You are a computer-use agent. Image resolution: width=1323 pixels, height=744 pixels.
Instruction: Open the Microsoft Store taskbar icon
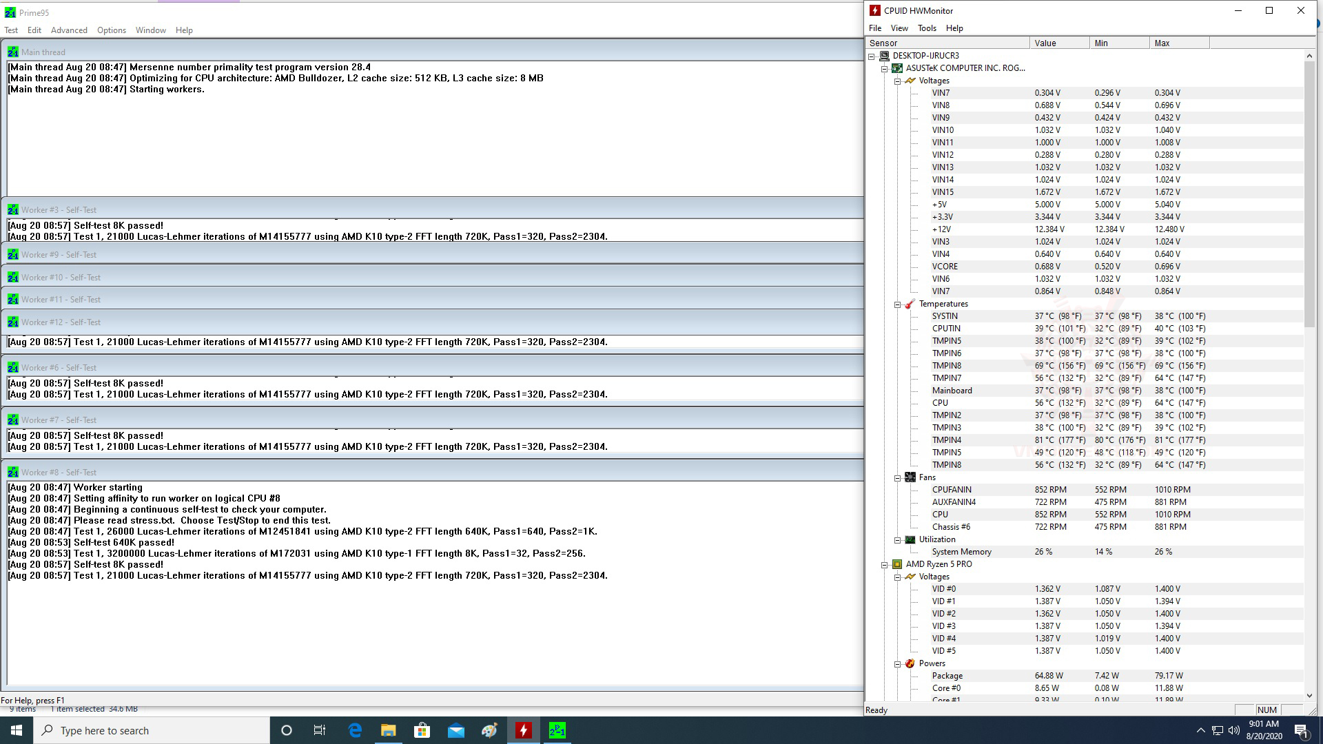pyautogui.click(x=422, y=730)
